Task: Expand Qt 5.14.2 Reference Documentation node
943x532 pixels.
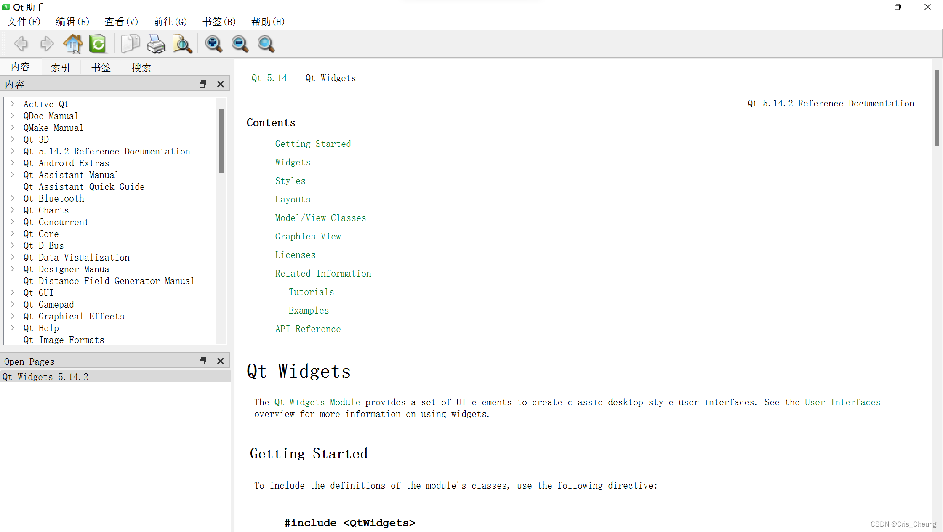Action: [13, 151]
